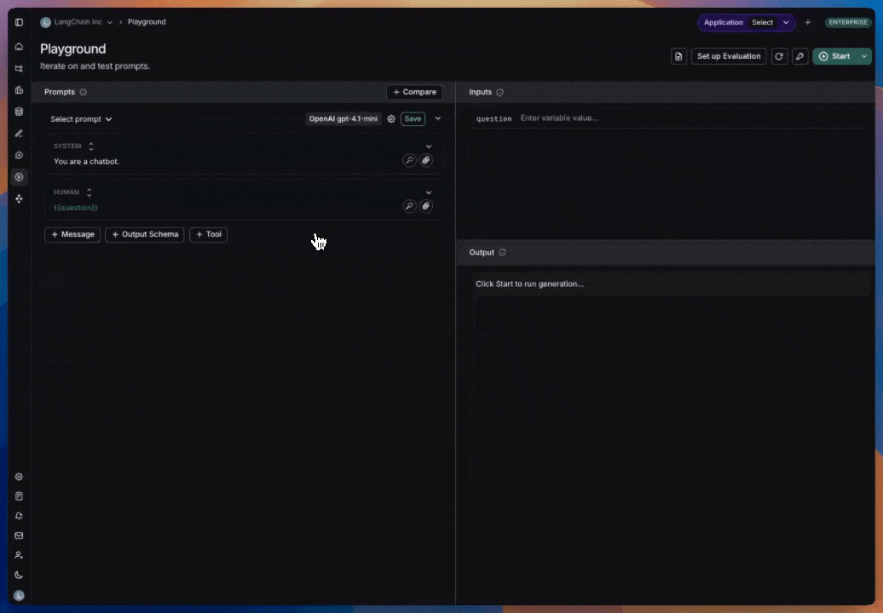Click the wand icon on the SYSTEM message
883x613 pixels.
[409, 160]
